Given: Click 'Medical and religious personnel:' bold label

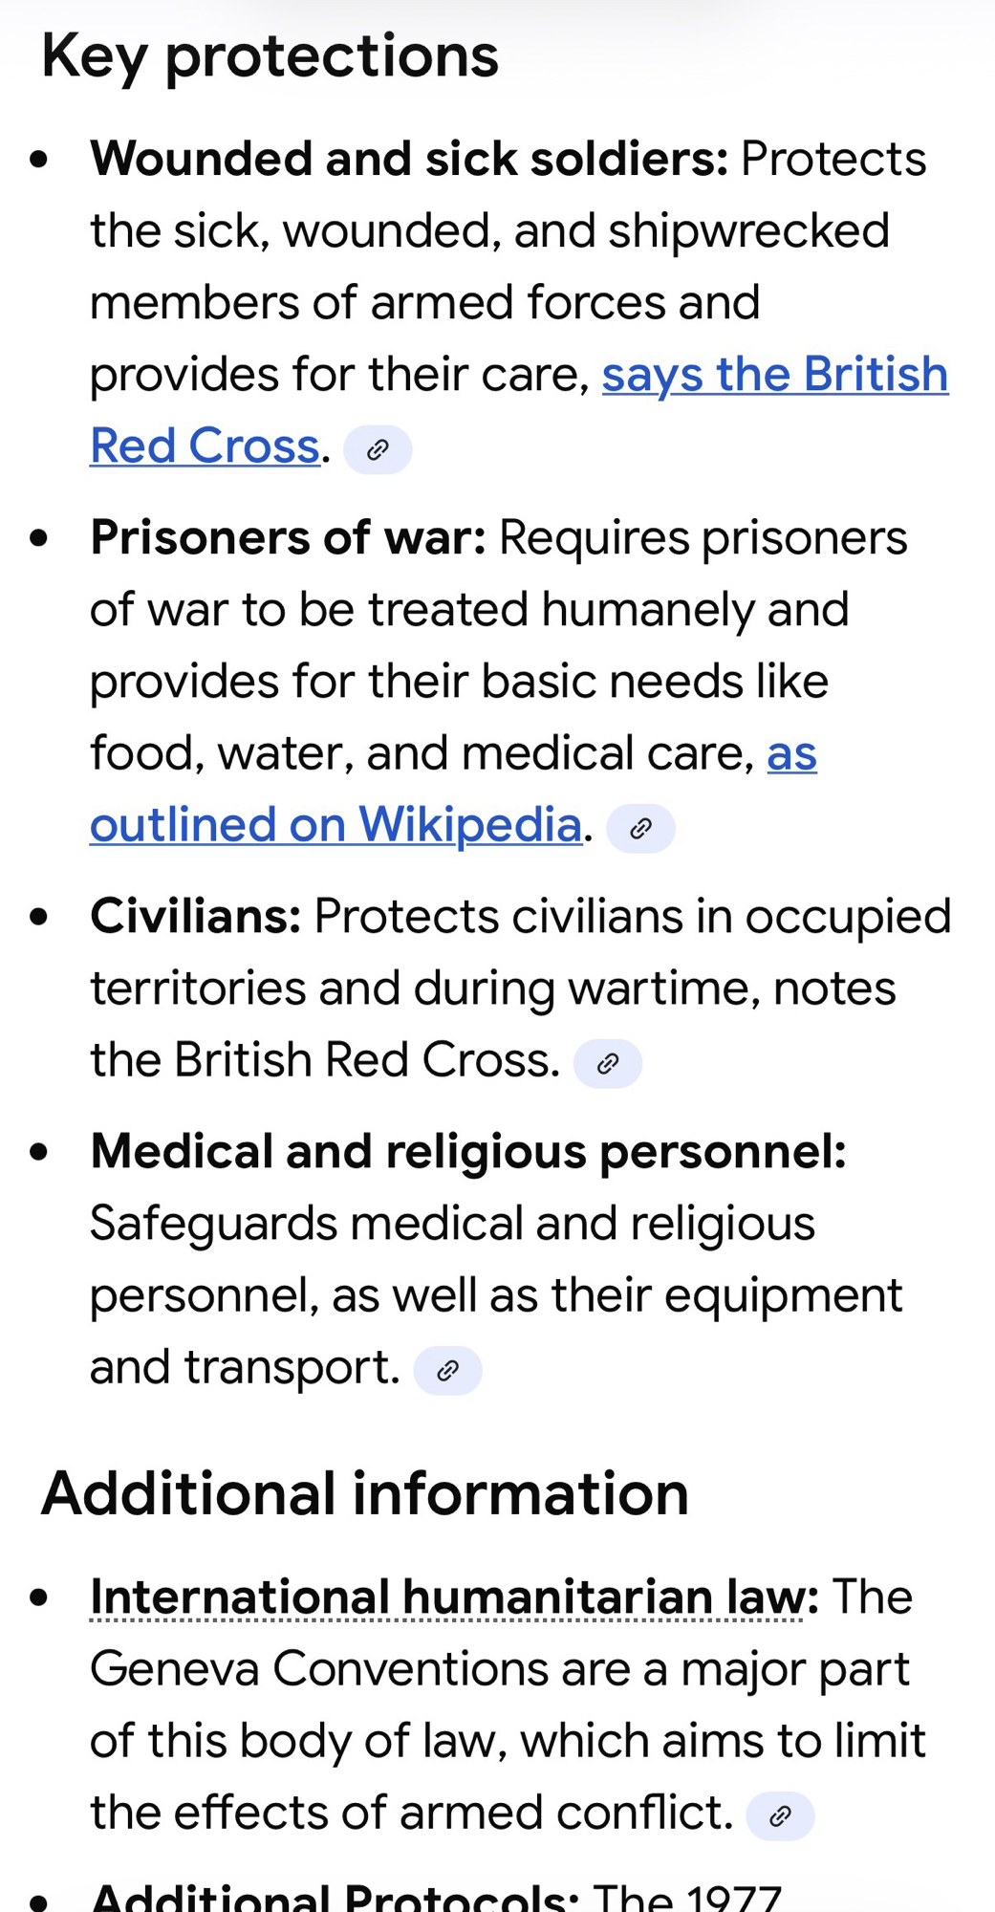Looking at the screenshot, I should pos(467,1151).
